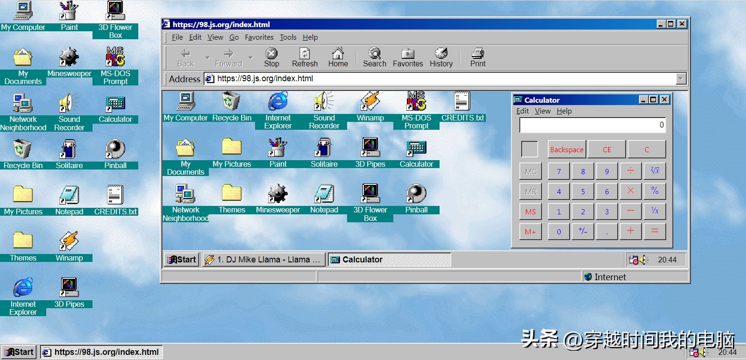The height and width of the screenshot is (360, 746).
Task: Click the divide button in Calculator
Action: coord(631,171)
